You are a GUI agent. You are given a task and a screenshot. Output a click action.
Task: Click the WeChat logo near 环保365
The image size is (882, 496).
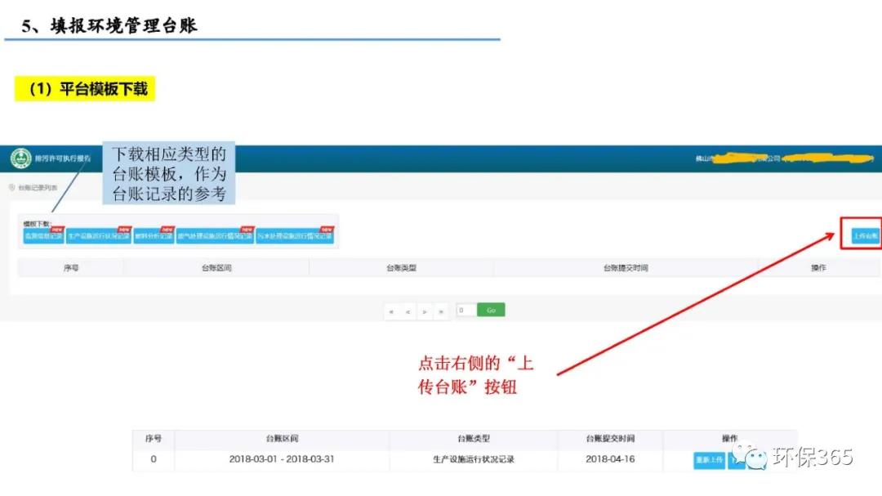pyautogui.click(x=751, y=456)
